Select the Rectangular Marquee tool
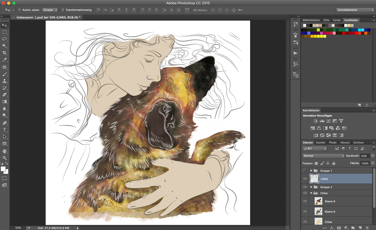376x230 pixels. [5, 32]
